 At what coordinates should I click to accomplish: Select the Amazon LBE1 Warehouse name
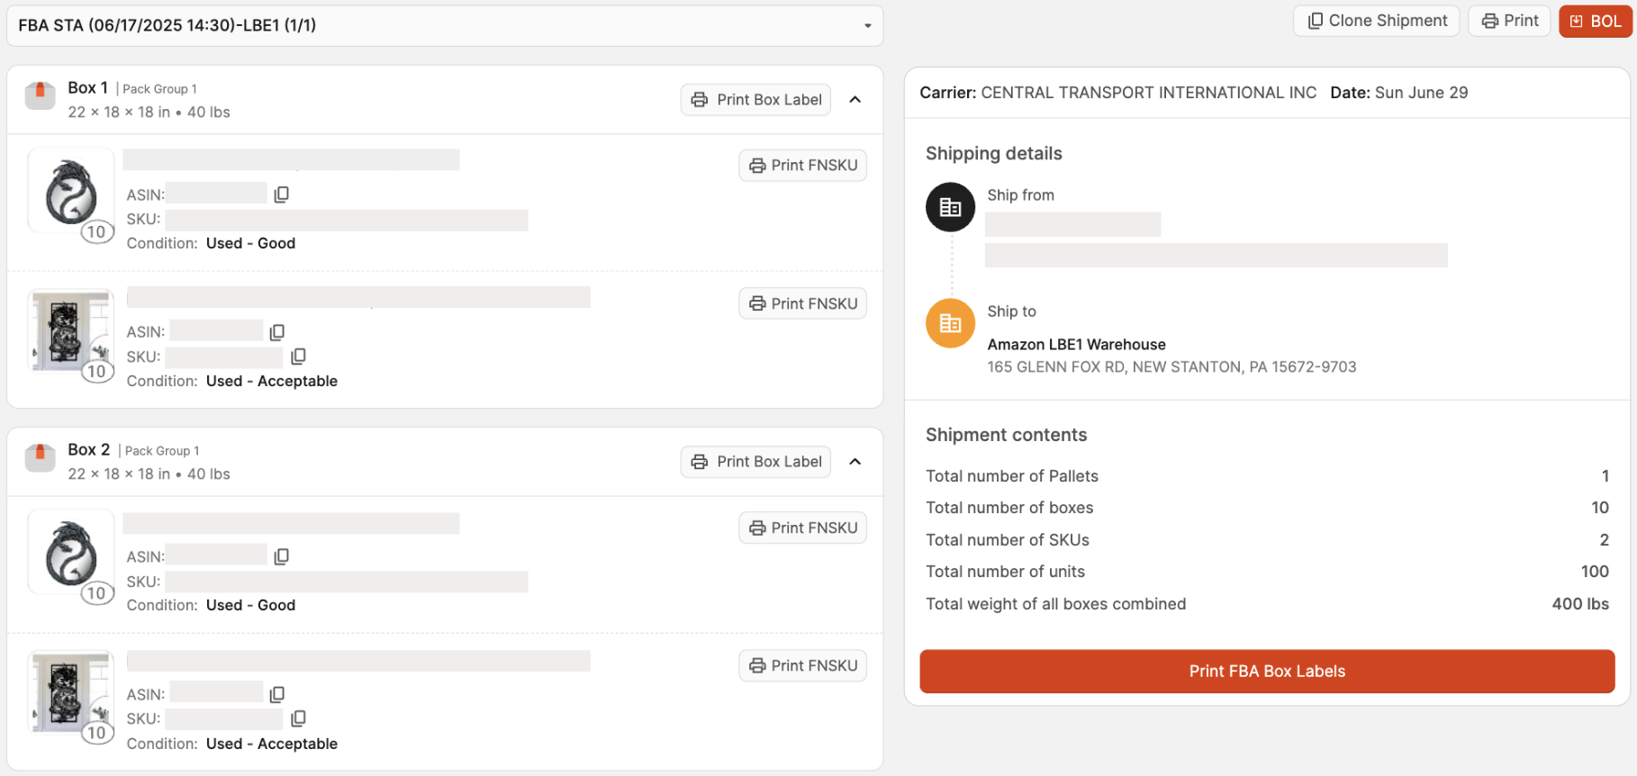[x=1076, y=345]
